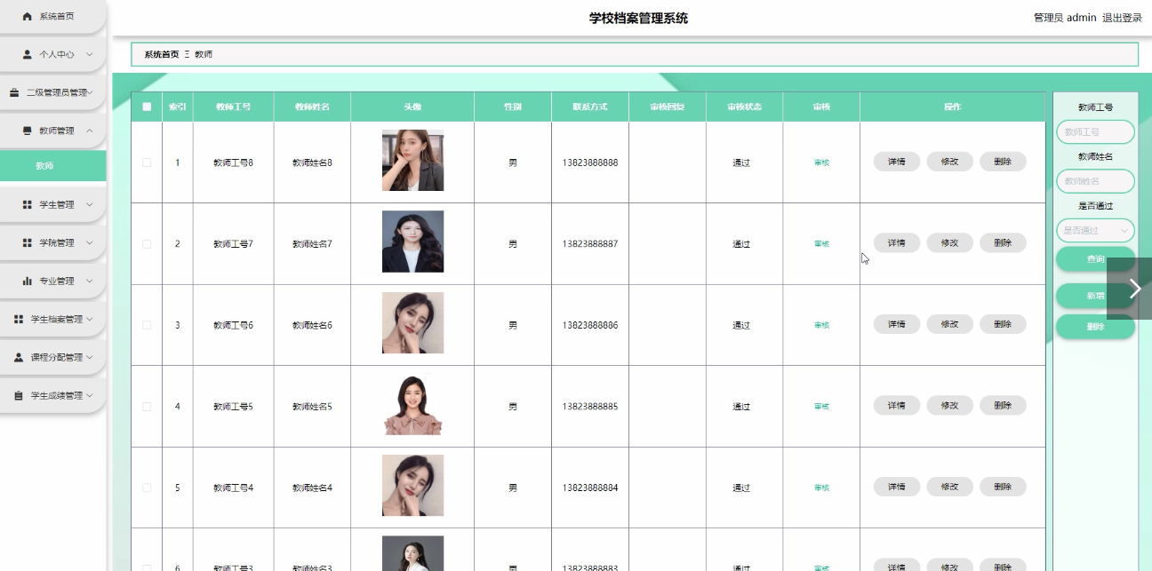Open the 是否通过 dropdown filter
Screen dimensions: 1152x571
pos(1095,231)
